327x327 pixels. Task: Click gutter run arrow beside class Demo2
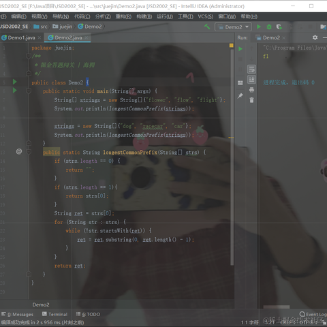[15, 82]
